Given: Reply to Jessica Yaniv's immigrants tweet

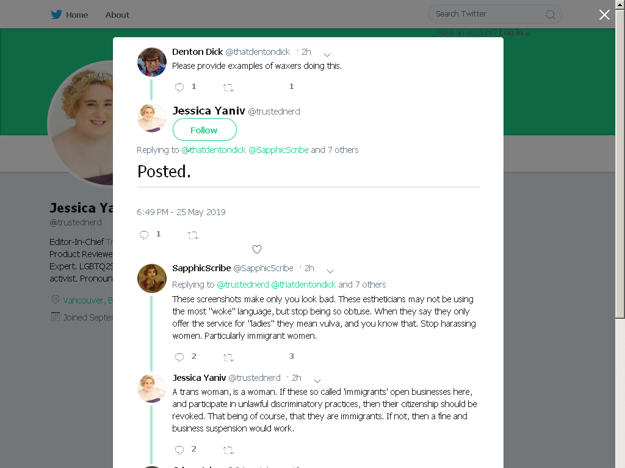Looking at the screenshot, I should (179, 450).
